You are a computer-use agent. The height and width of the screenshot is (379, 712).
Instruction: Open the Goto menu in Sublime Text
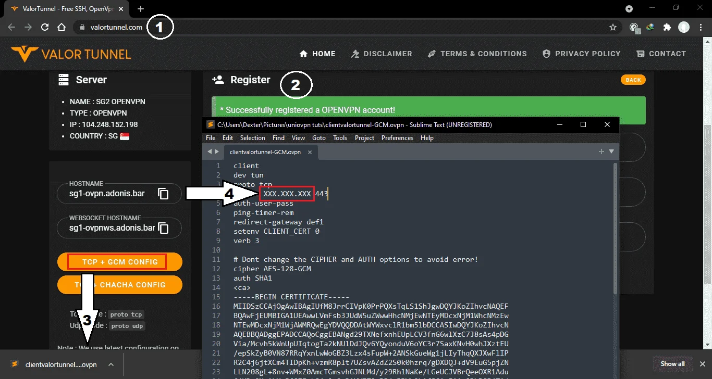point(319,138)
